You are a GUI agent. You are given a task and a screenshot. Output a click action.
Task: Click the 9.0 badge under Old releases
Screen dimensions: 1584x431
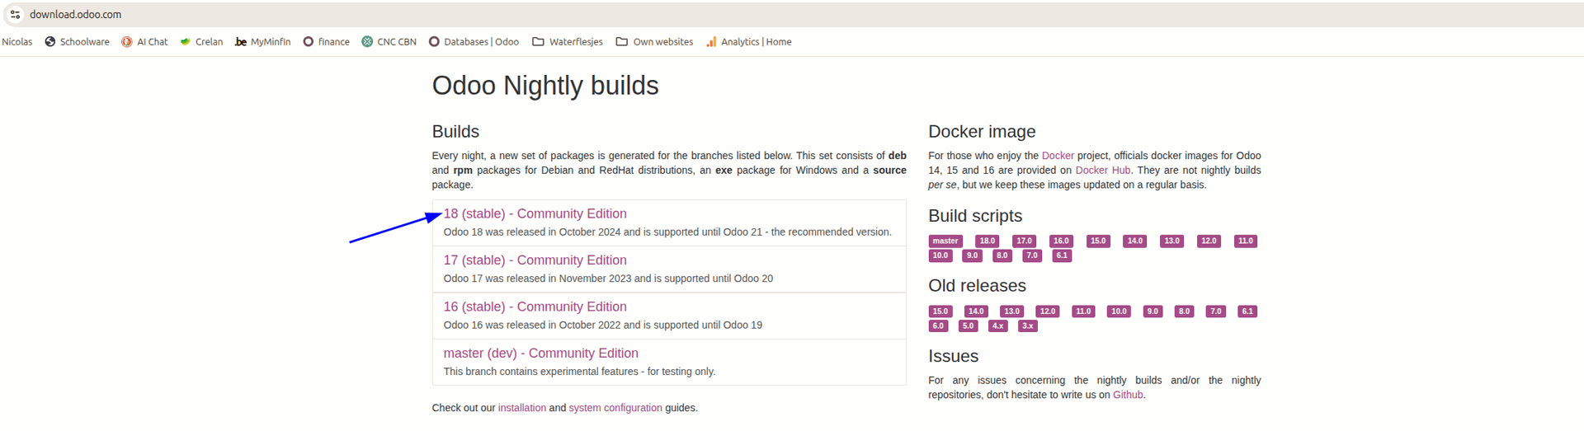point(1153,312)
